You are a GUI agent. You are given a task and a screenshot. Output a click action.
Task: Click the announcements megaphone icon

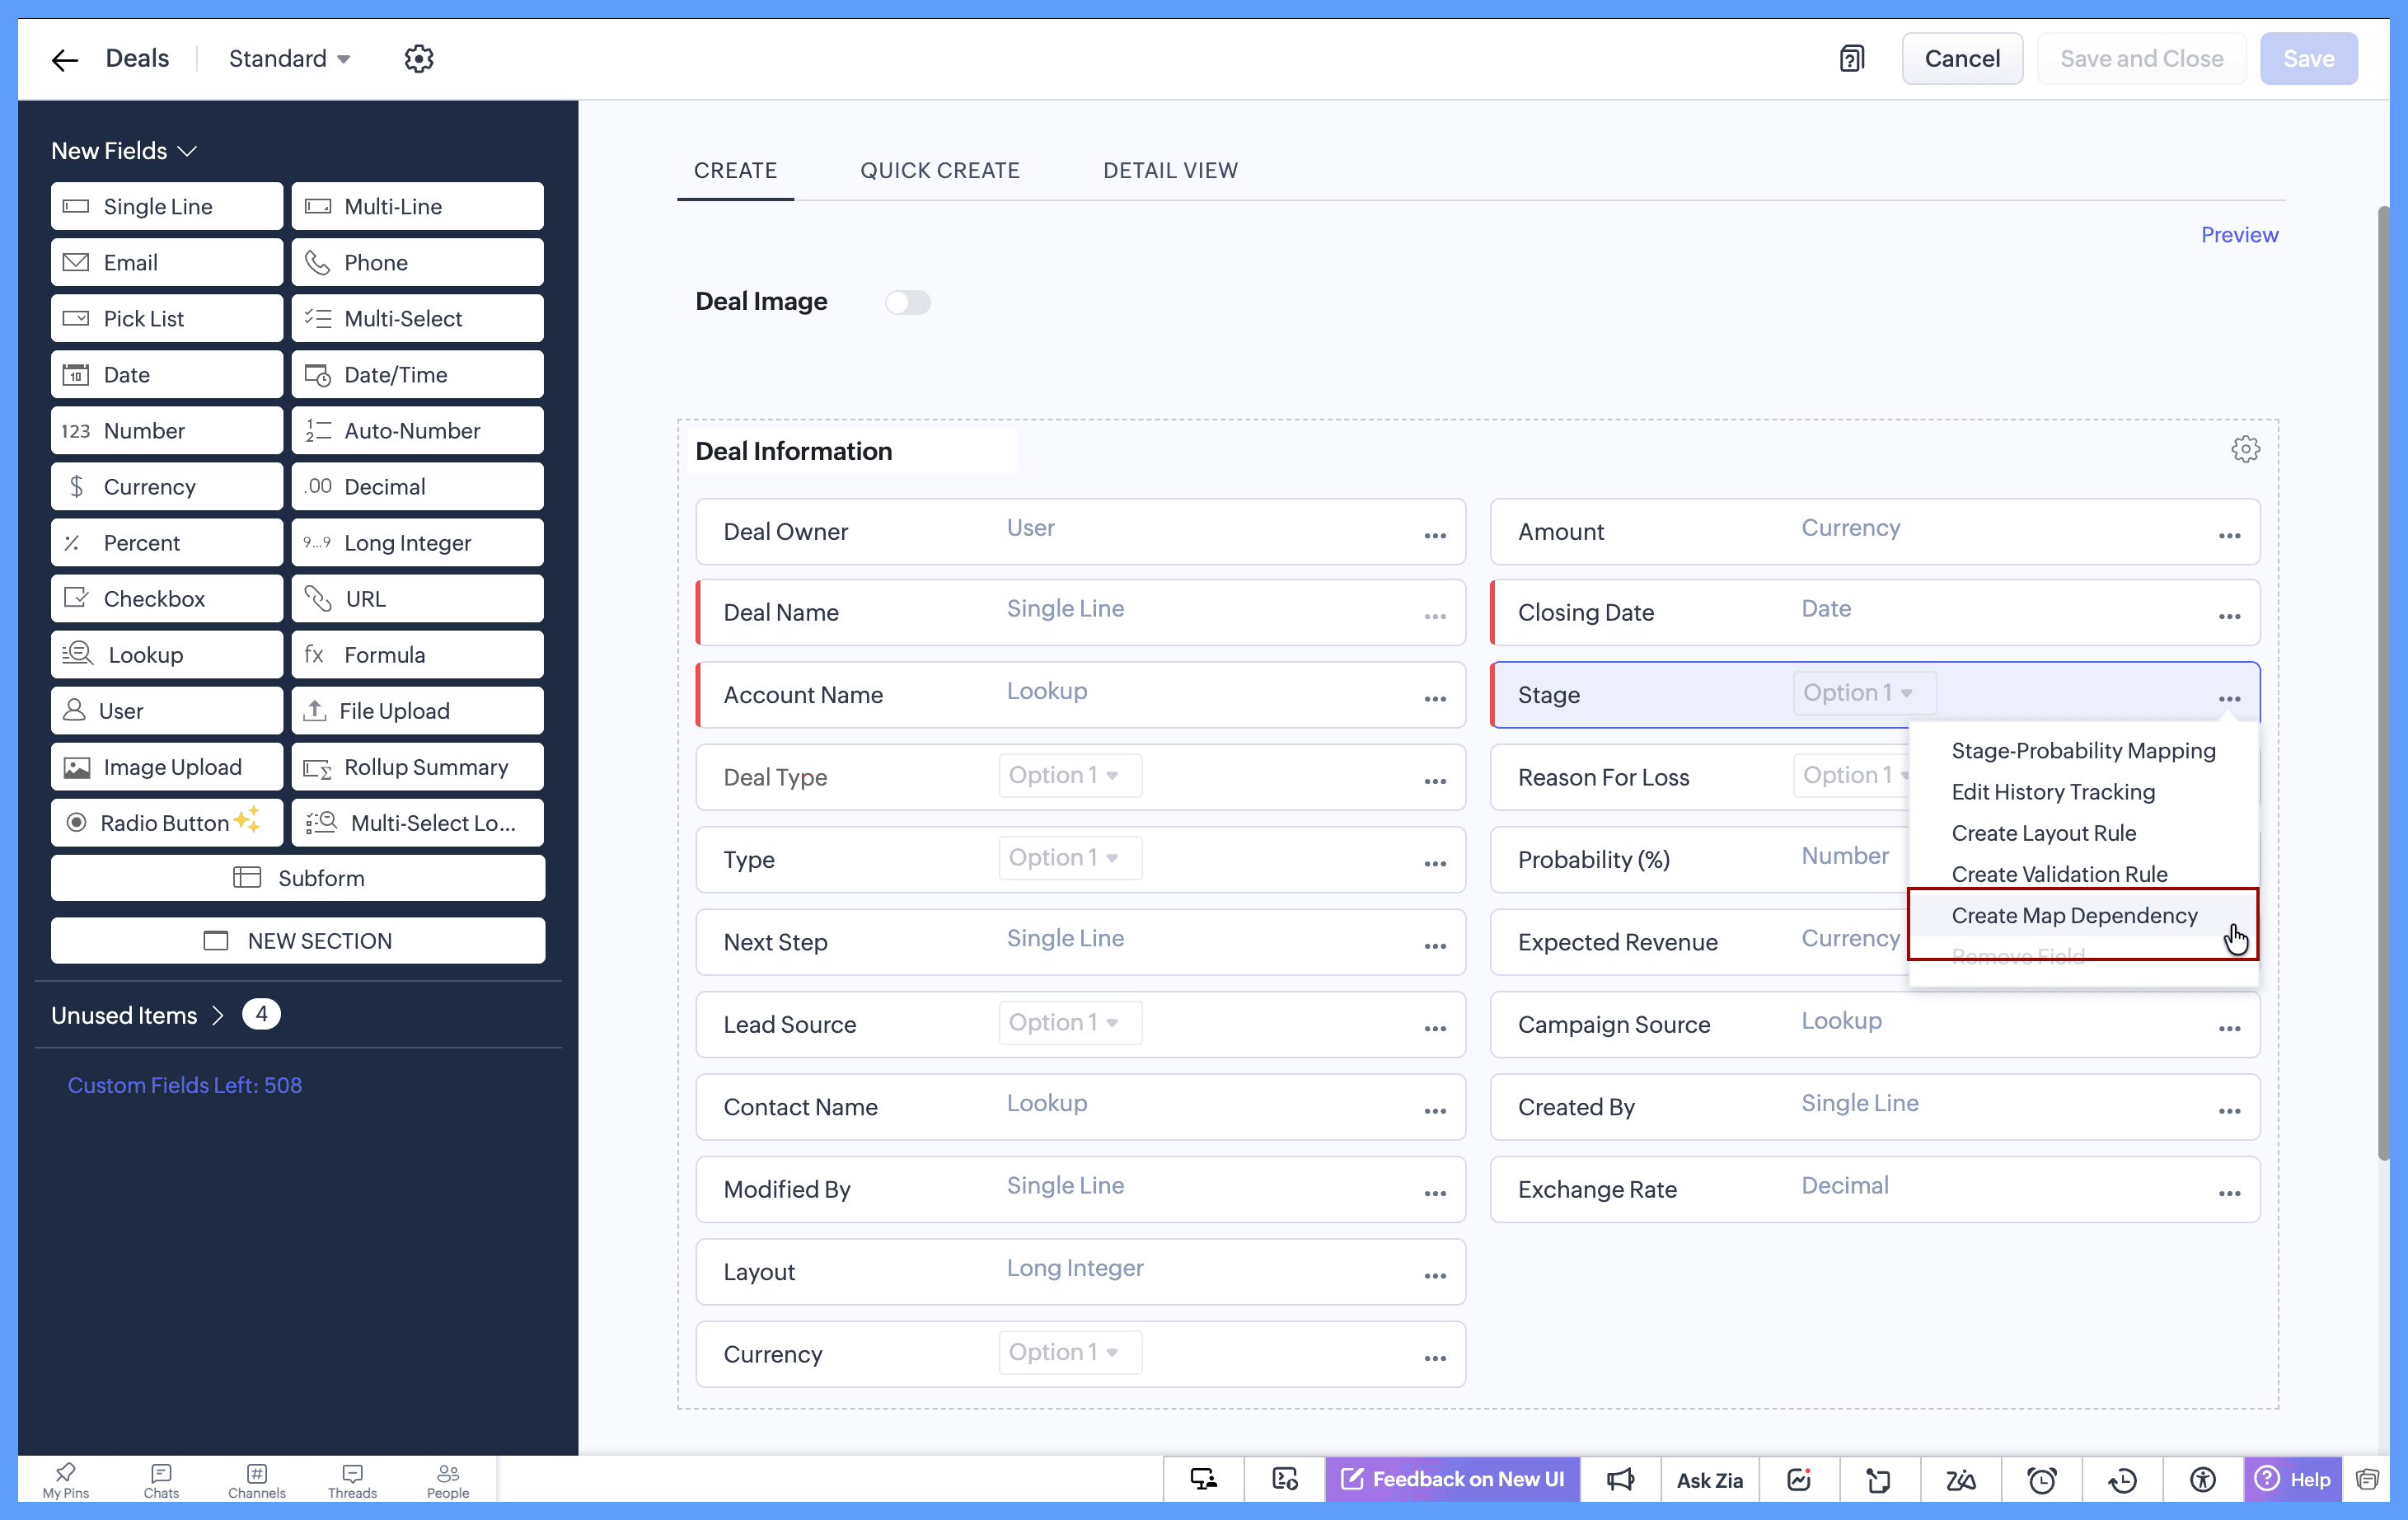[1620, 1479]
